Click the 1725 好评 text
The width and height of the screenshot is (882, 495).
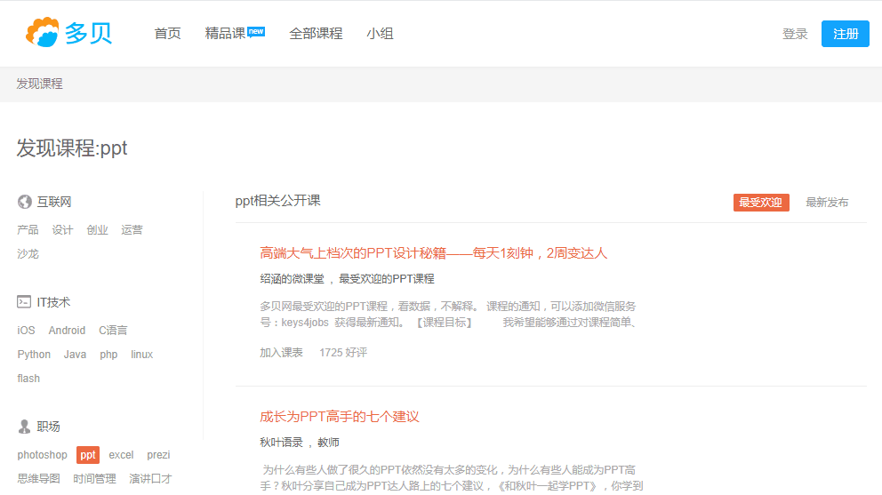(343, 353)
